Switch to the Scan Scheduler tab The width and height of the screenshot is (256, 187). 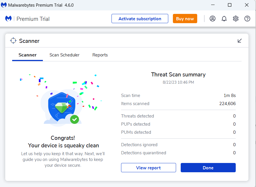(64, 55)
